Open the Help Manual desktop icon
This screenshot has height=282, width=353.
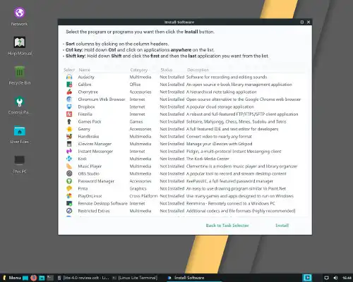[20, 42]
